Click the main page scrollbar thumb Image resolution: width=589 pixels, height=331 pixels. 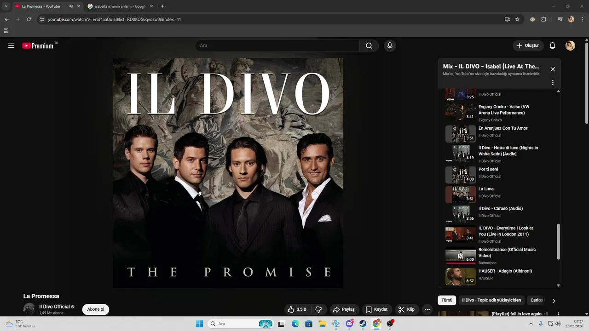point(586,83)
